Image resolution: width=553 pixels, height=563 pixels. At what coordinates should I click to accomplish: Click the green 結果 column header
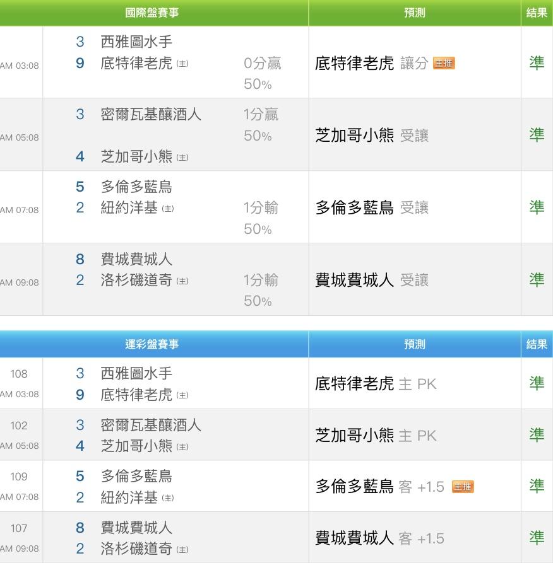(537, 13)
